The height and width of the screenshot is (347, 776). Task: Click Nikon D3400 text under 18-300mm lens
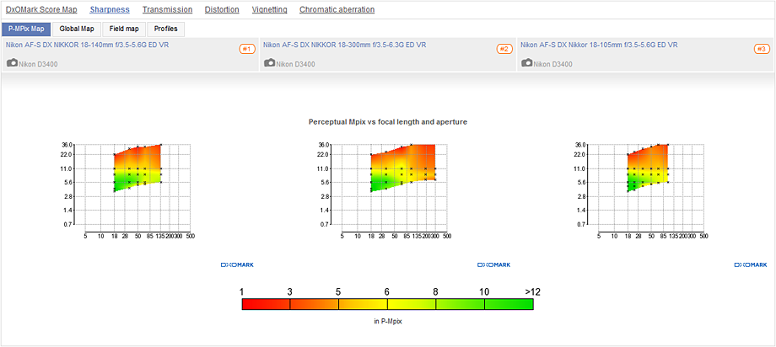coord(295,64)
